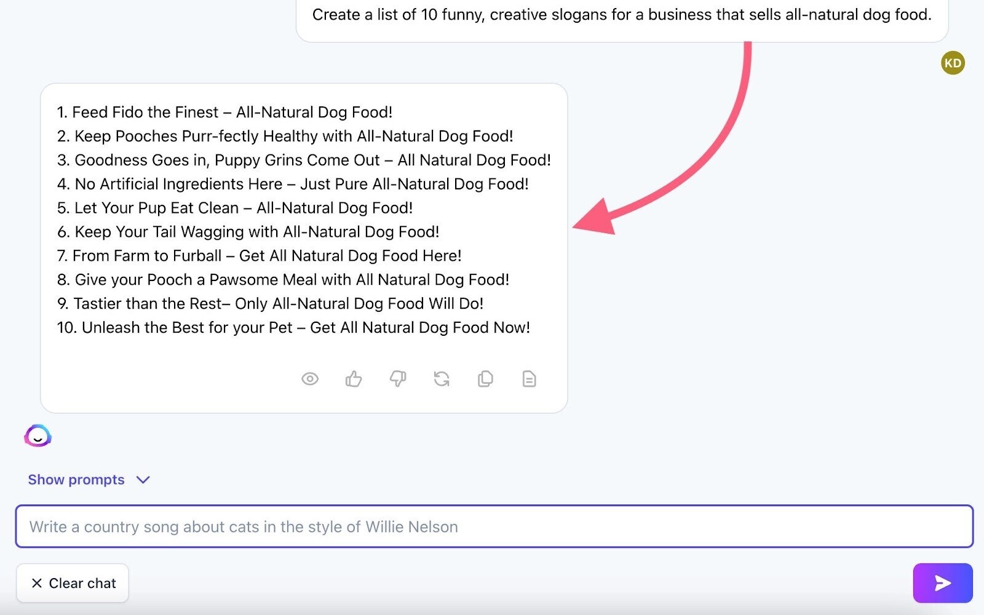Open the Show prompts list
The image size is (984, 615).
[x=76, y=480]
